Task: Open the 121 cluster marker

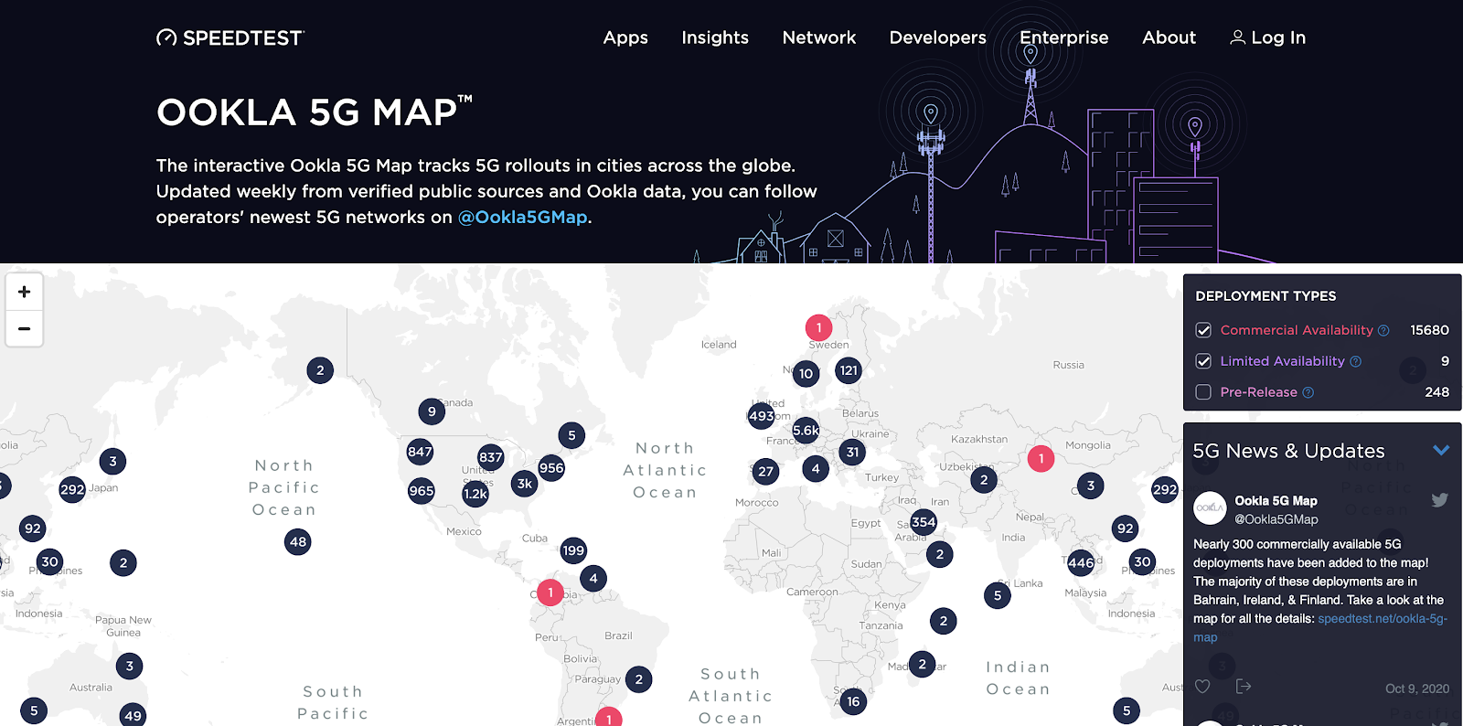Action: tap(849, 370)
